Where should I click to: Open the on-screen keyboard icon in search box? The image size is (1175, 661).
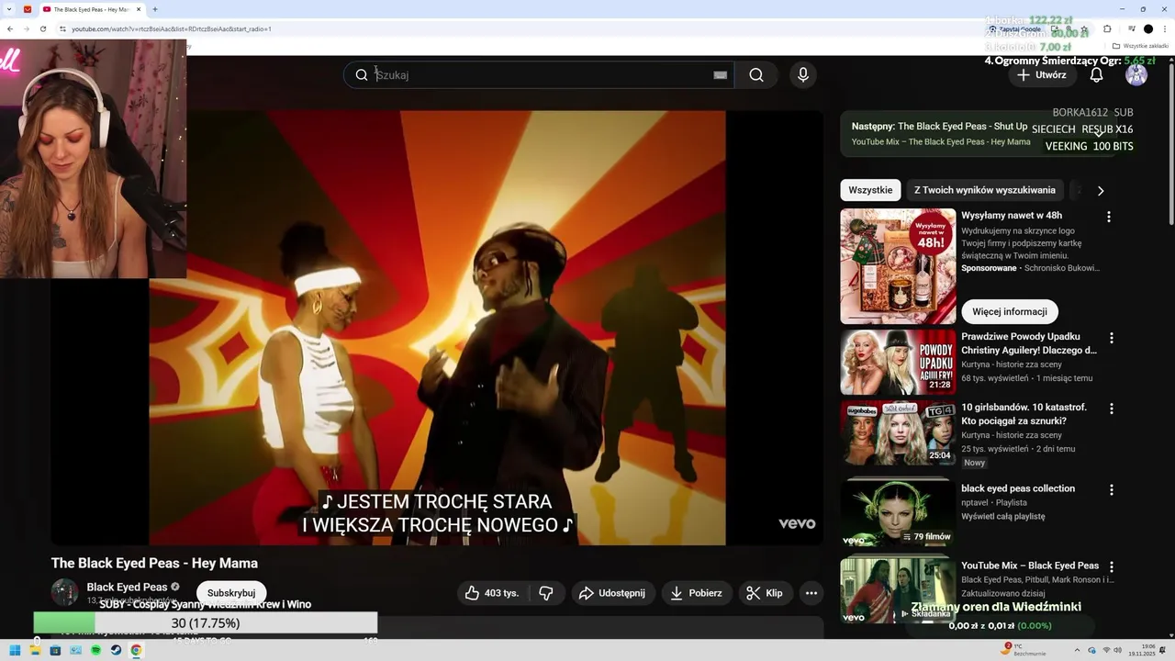tap(721, 75)
